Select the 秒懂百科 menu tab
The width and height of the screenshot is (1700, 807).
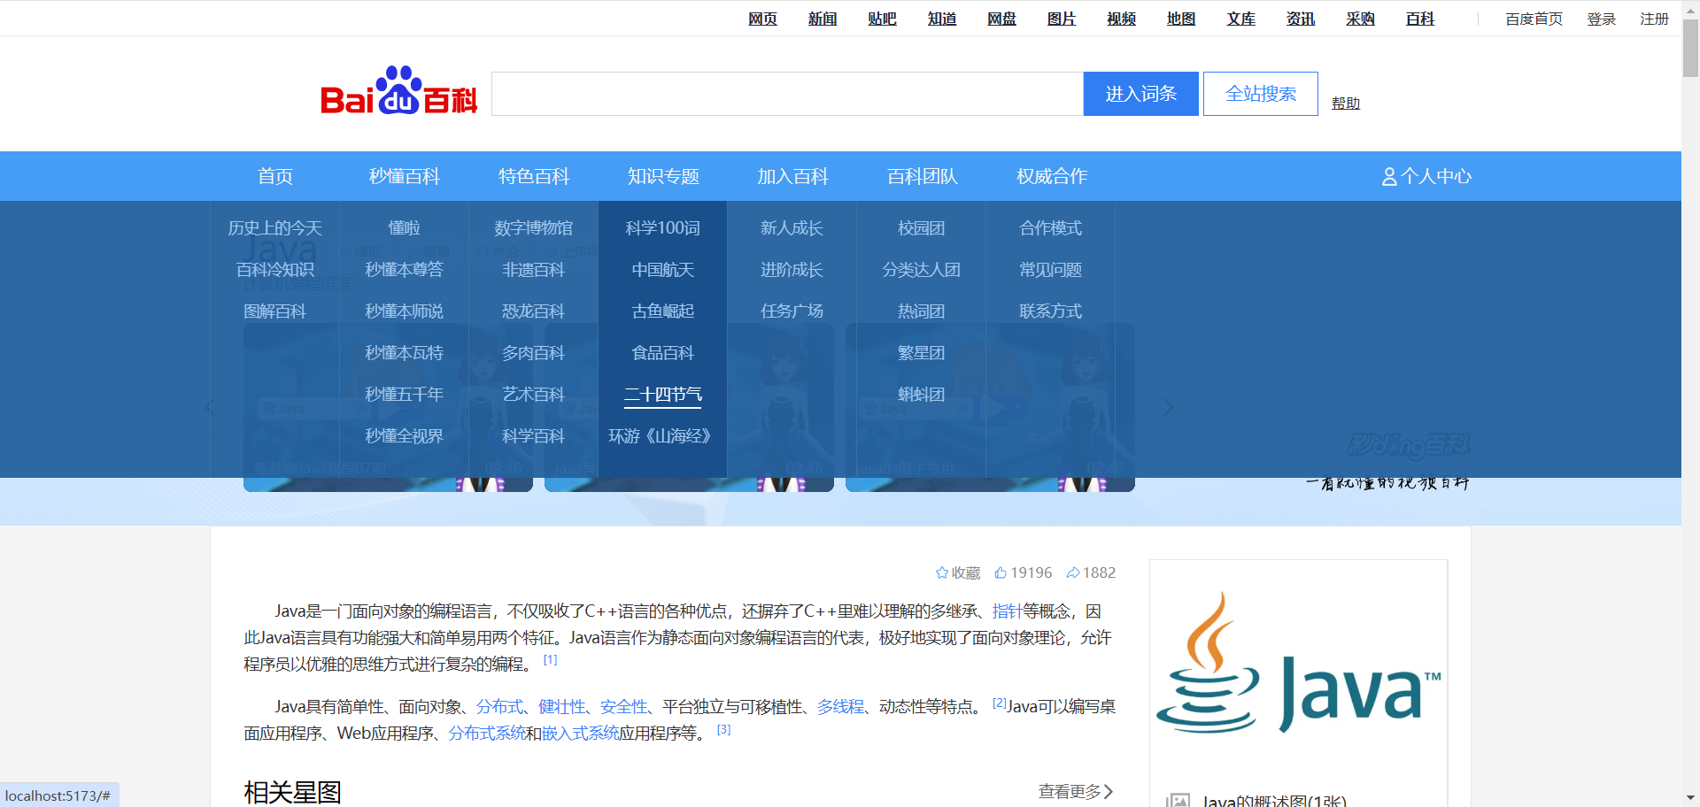click(405, 176)
